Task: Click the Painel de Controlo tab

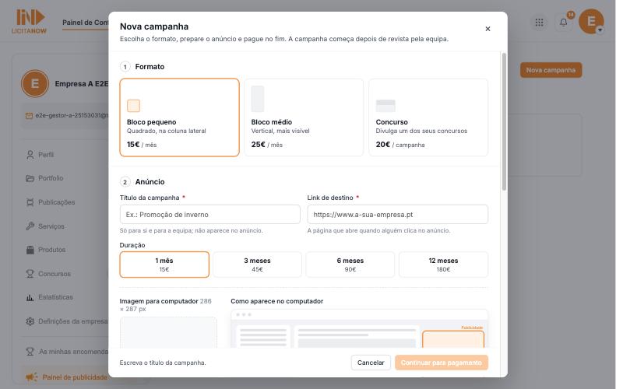Action: (x=85, y=23)
